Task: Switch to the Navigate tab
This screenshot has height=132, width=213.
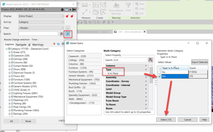Action: tap(21, 45)
